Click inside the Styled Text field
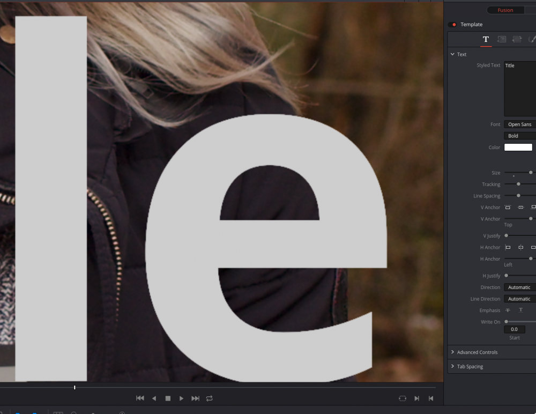 pos(520,88)
